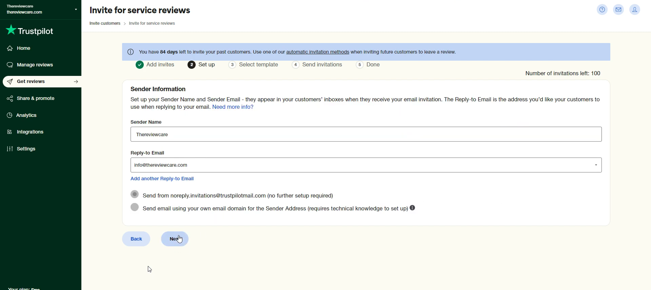Click the Set up step label
Image resolution: width=651 pixels, height=290 pixels.
(206, 65)
